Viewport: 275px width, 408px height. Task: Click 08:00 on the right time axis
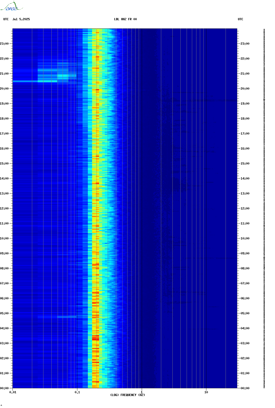[245, 268]
